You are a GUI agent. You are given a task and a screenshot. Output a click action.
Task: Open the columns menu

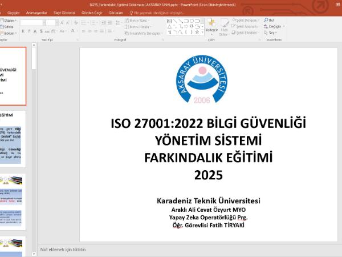pos(111,31)
